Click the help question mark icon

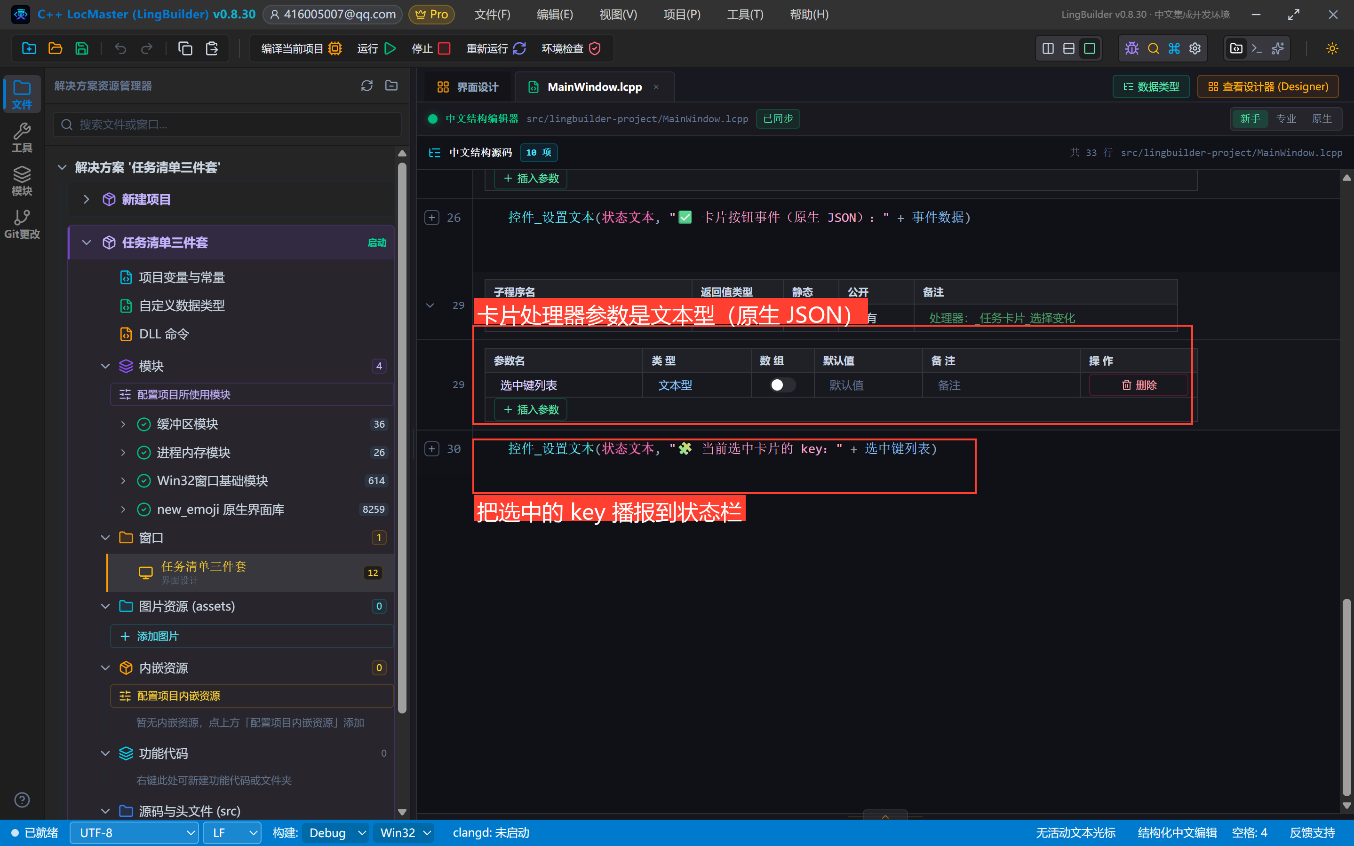pyautogui.click(x=22, y=799)
